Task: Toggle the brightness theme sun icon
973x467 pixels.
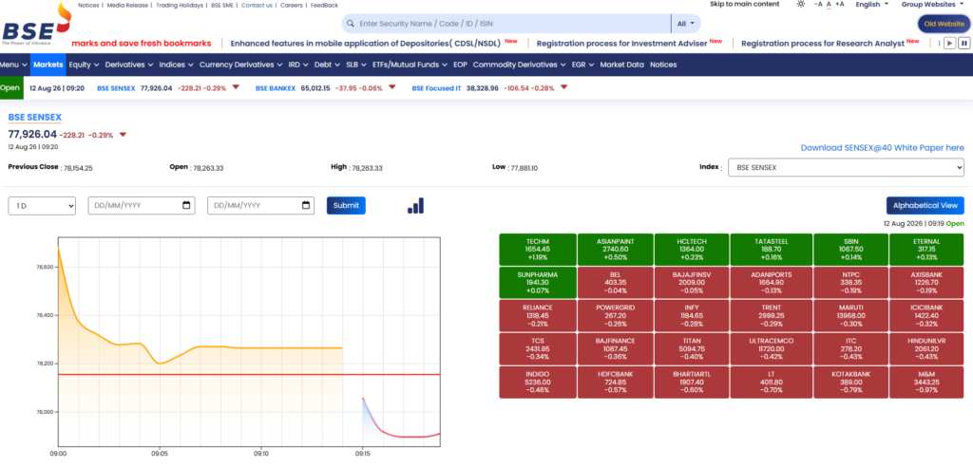Action: [x=800, y=5]
